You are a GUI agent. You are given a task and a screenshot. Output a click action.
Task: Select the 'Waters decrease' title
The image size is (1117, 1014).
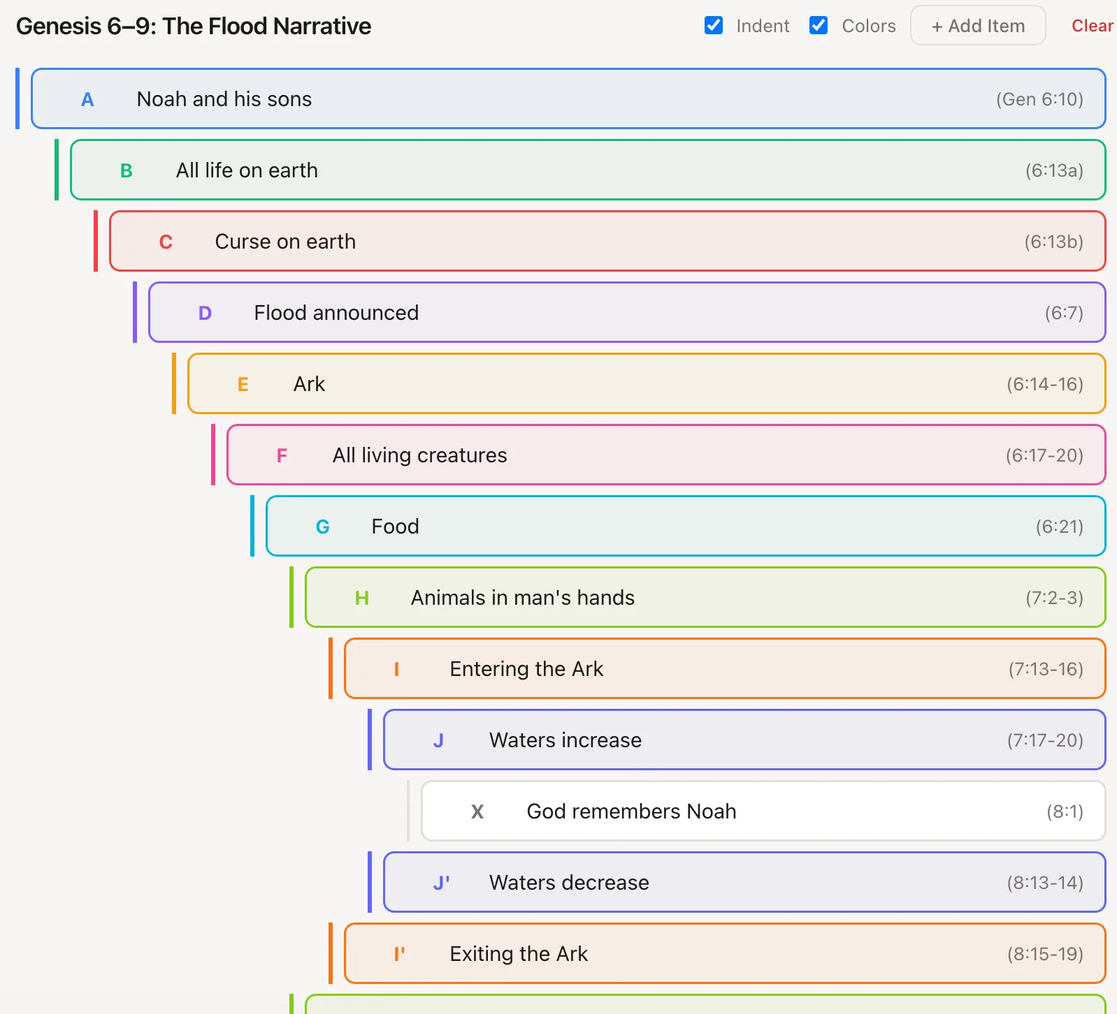(x=569, y=883)
